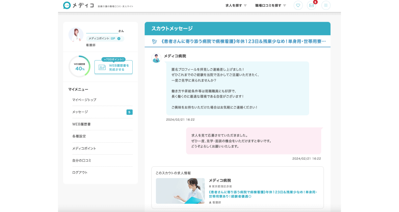Screen dimensions: 399x212
Task: Click the nurse profile avatar
Action: 76,35
